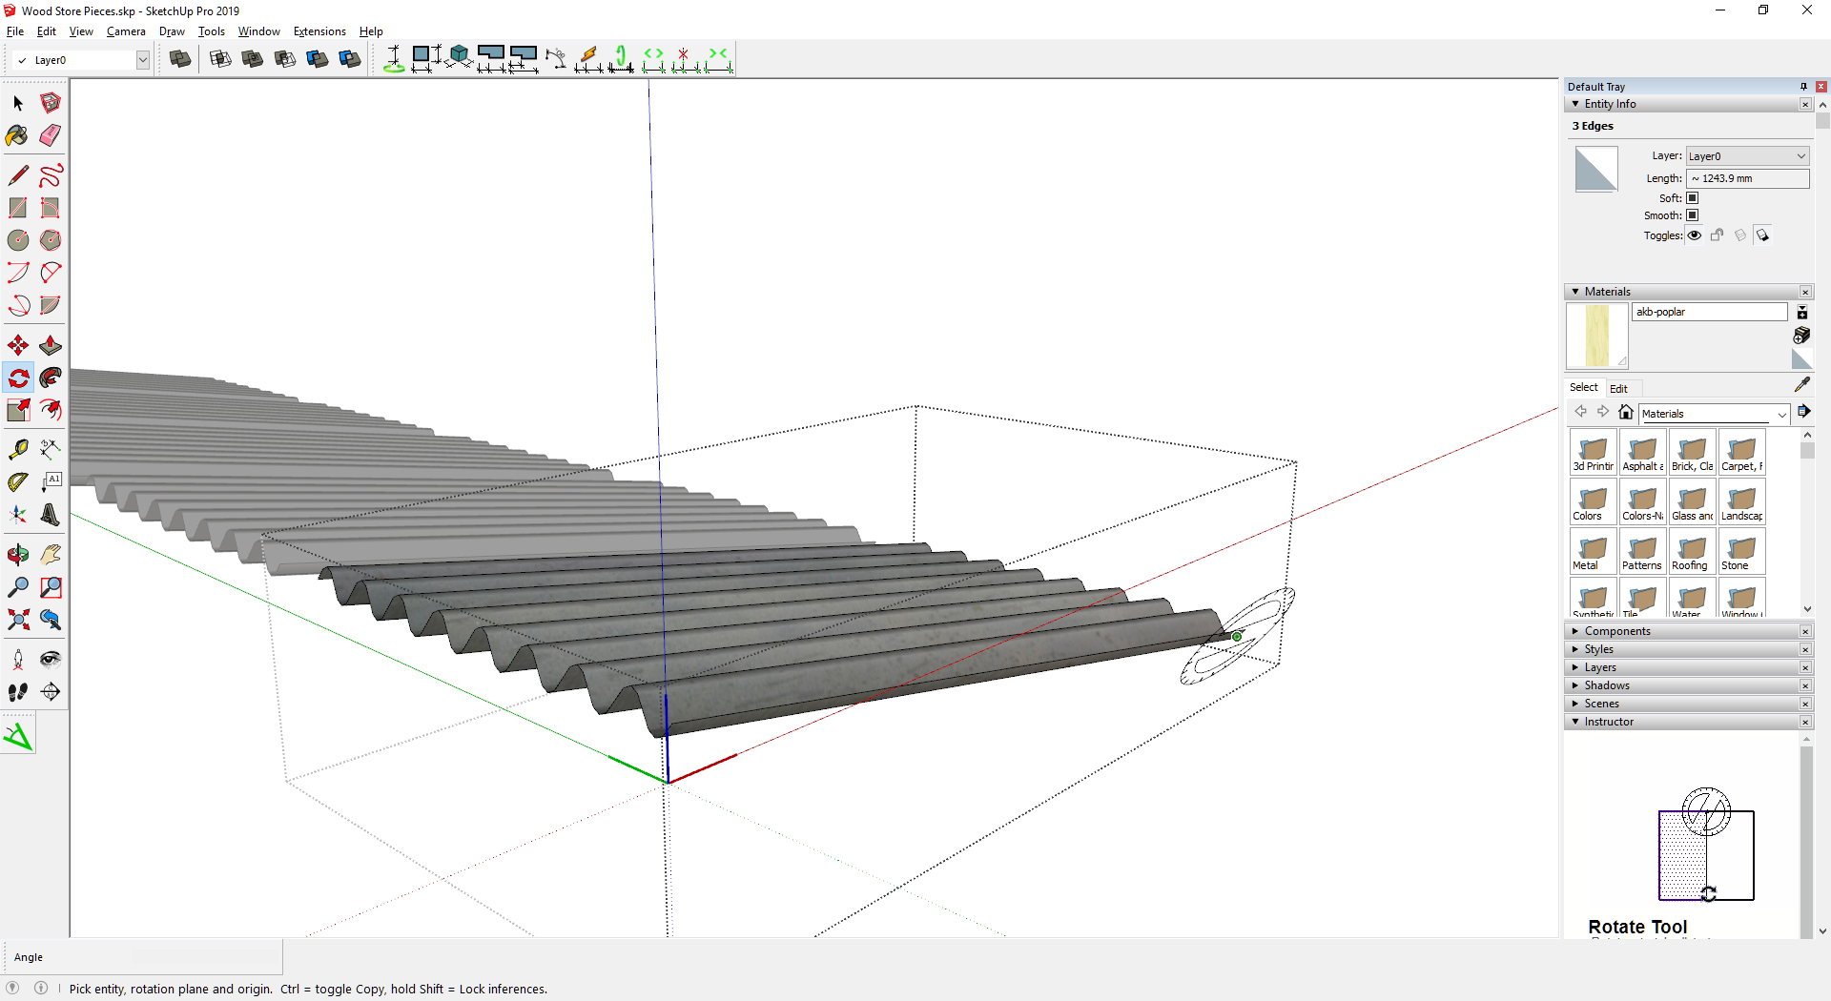Open the Metal materials folder
1831x1001 pixels.
pos(1593,550)
